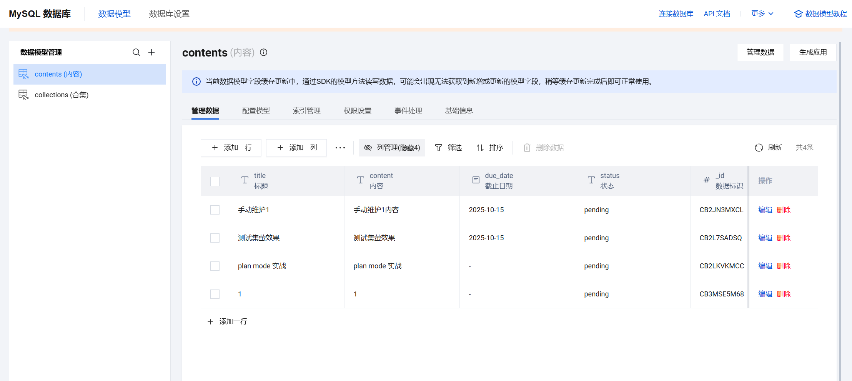Click the info icon beside contents (内容) title

tap(263, 53)
